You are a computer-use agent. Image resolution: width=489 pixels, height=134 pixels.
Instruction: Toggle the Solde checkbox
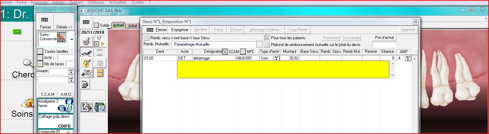(97, 25)
